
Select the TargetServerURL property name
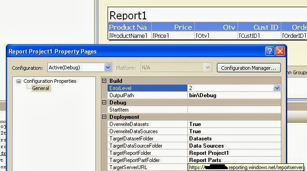tap(128, 167)
